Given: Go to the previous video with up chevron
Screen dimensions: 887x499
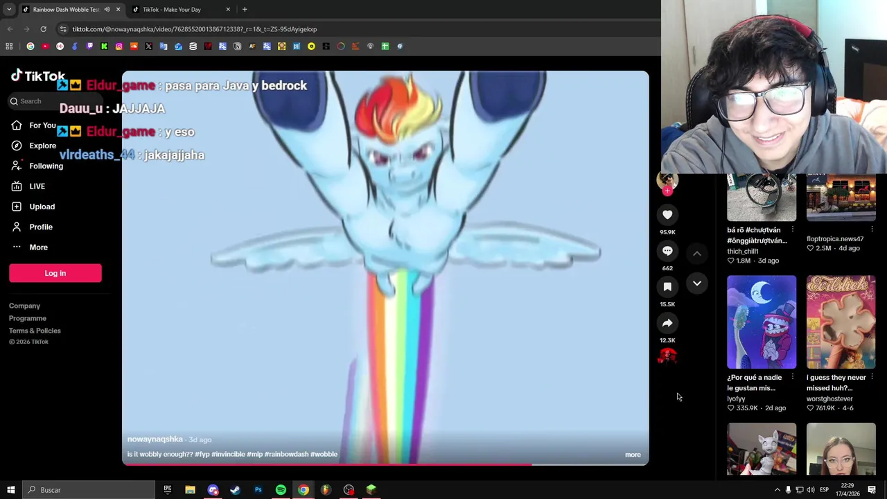Looking at the screenshot, I should tap(697, 254).
